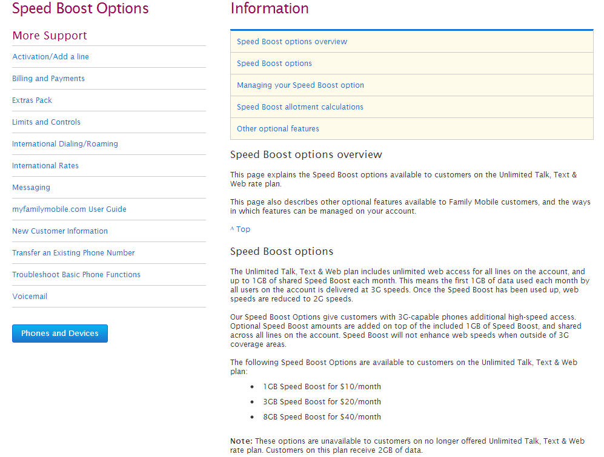Open the Messaging support link
The image size is (604, 457).
(x=31, y=188)
